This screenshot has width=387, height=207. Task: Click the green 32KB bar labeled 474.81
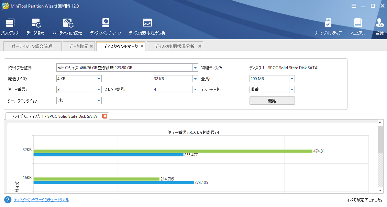click(173, 151)
